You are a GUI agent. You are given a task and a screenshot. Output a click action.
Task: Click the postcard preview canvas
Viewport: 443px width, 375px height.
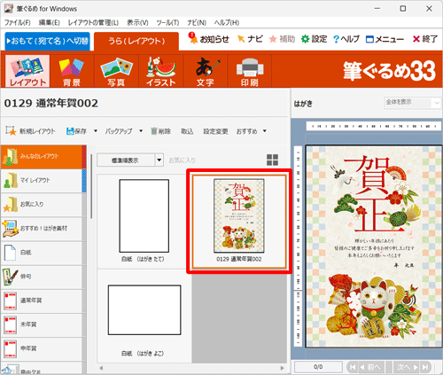click(374, 246)
